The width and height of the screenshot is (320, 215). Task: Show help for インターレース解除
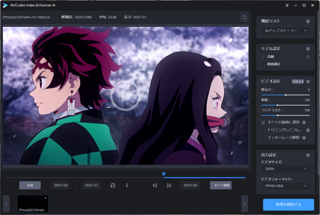304,138
